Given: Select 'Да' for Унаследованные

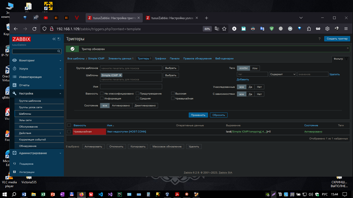Looking at the screenshot, I should 250,87.
